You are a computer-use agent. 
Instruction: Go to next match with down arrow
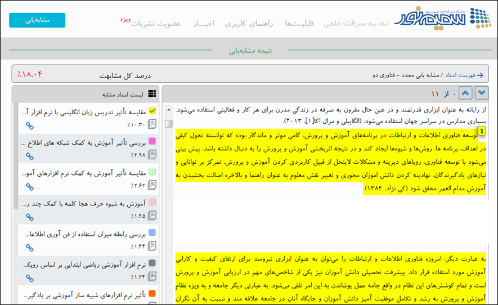(482, 93)
